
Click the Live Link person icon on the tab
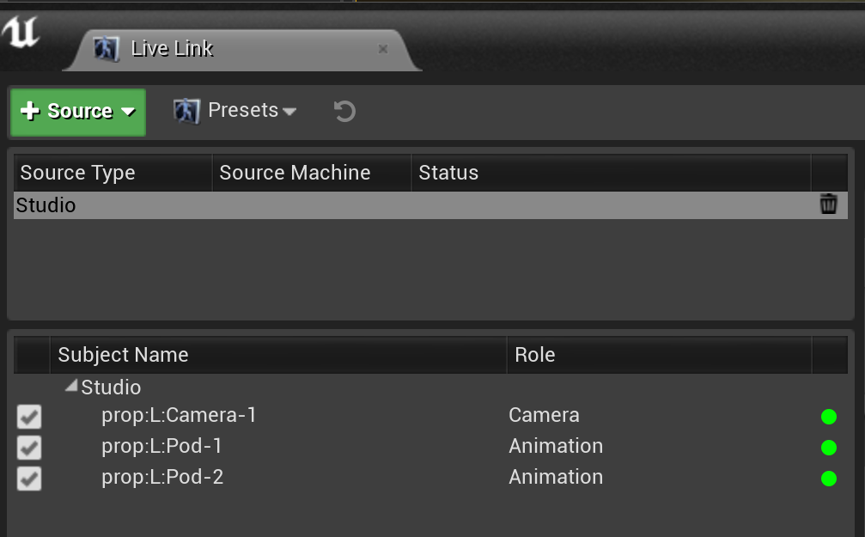[x=107, y=49]
